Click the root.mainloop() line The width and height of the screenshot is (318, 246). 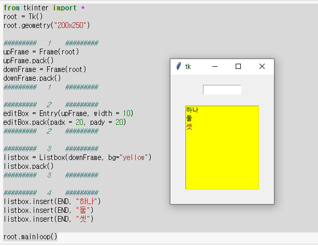pyautogui.click(x=30, y=237)
